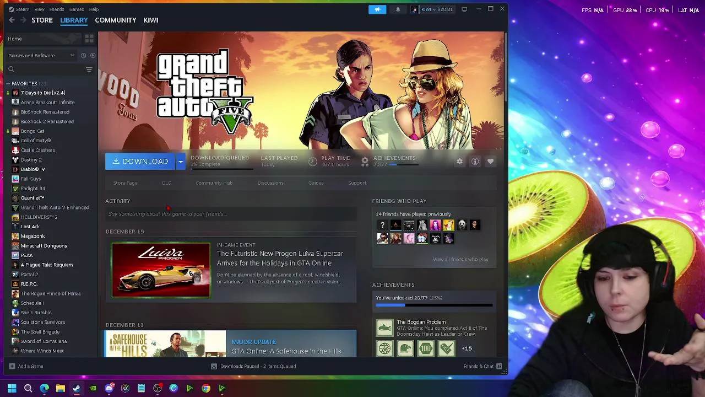Image resolution: width=705 pixels, height=397 pixels.
Task: Open the Discussions link
Action: (270, 183)
